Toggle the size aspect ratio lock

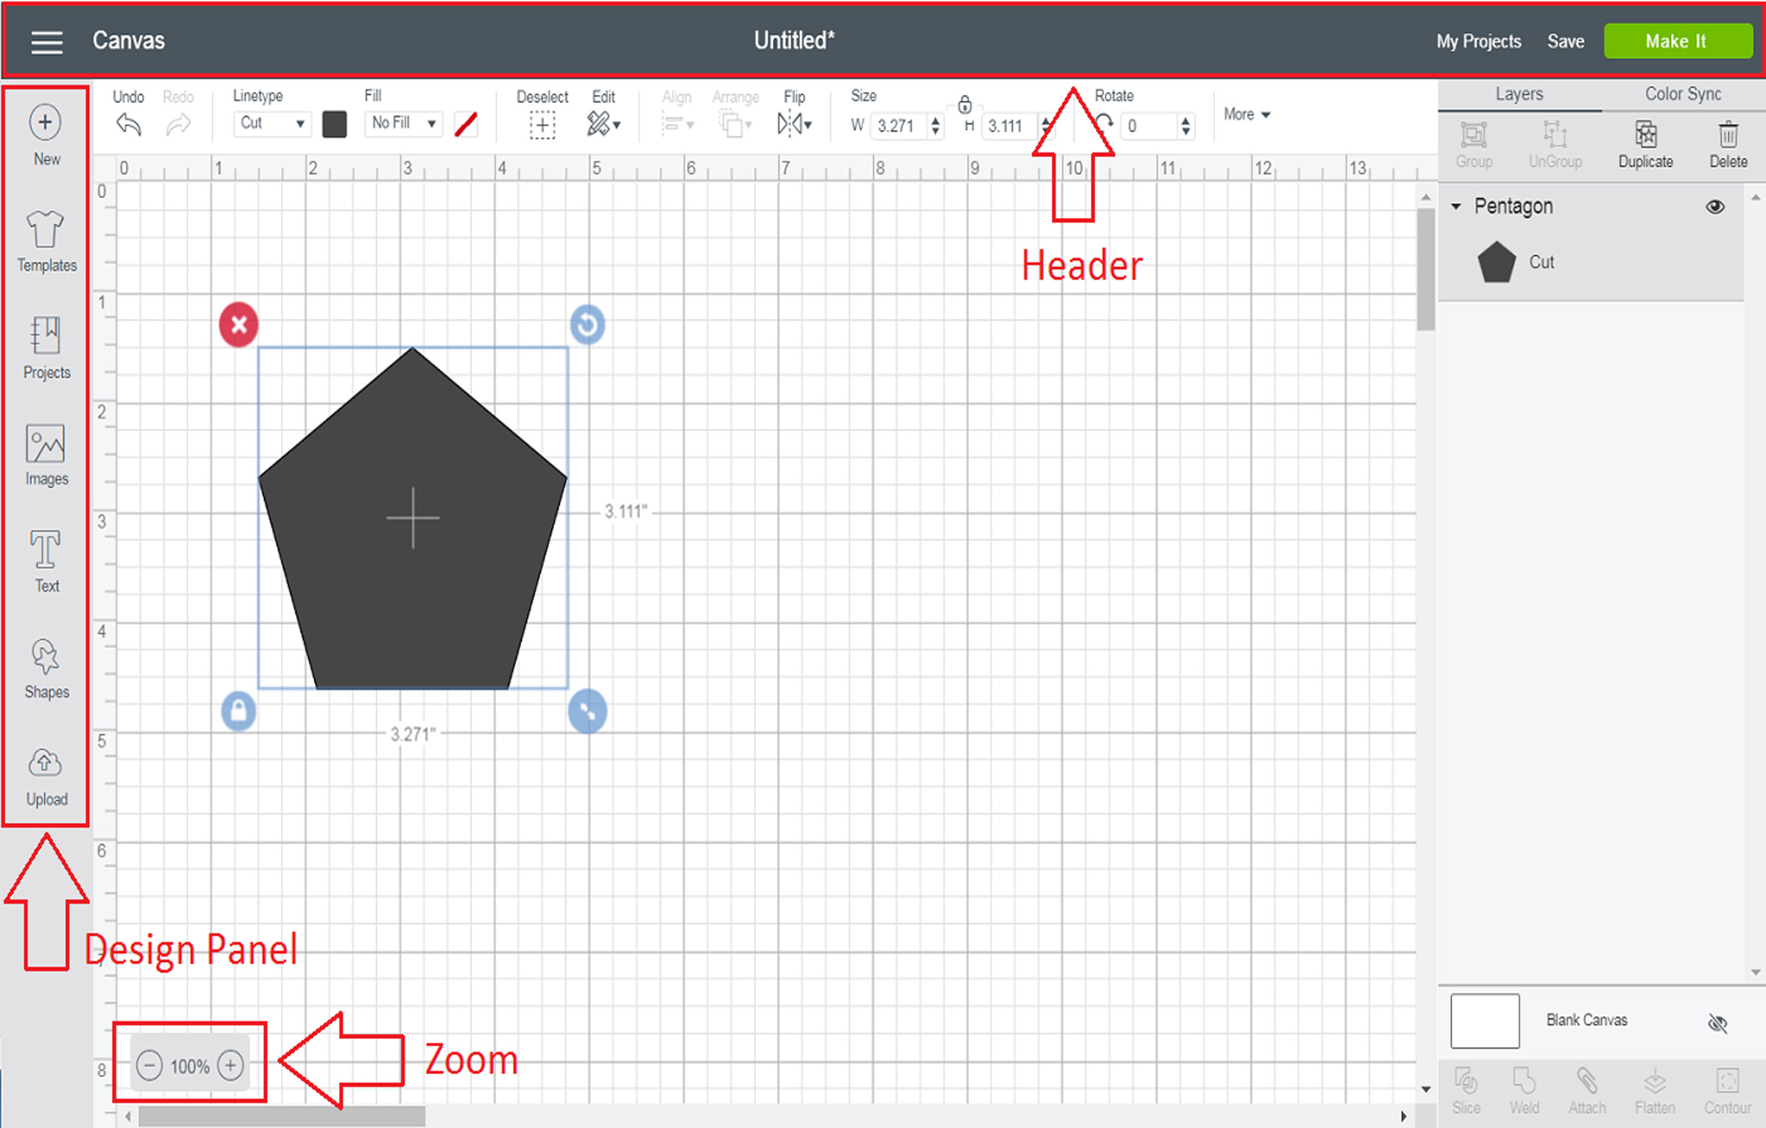(964, 105)
